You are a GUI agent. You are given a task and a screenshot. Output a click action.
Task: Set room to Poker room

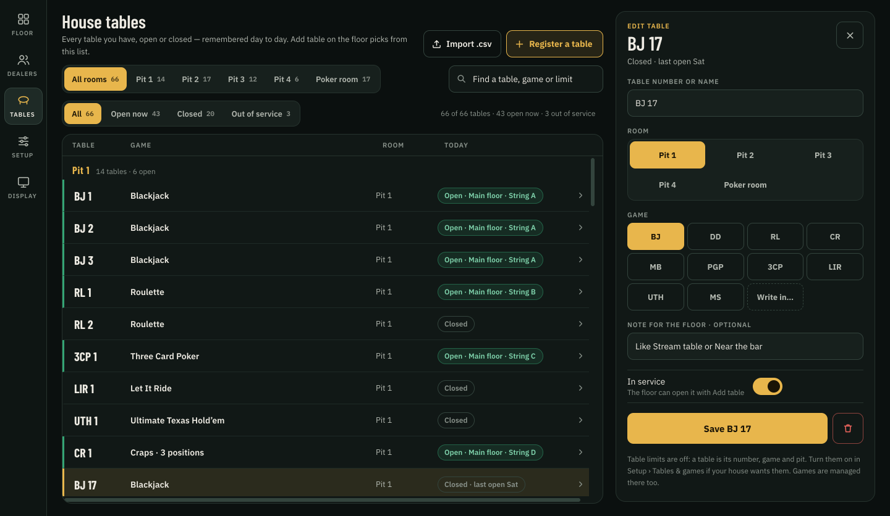[745, 185]
